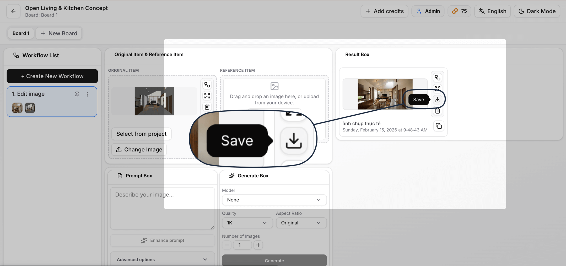Image resolution: width=566 pixels, height=266 pixels.
Task: Expand original item image to fullscreen
Action: pyautogui.click(x=207, y=96)
